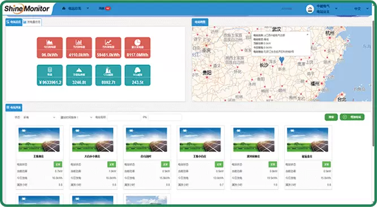This screenshot has height=207, width=377.
Task: Switch to the power generation overview tab
Action: tap(32, 22)
